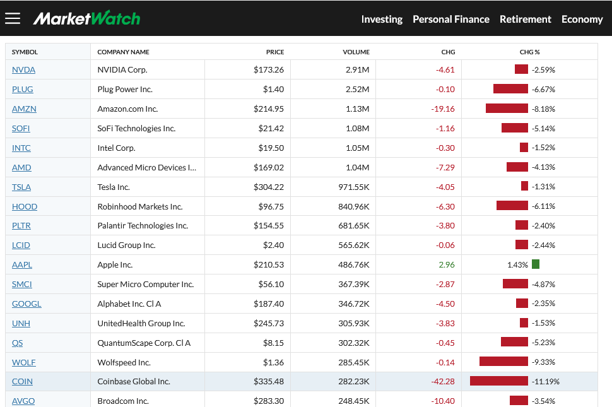This screenshot has height=407, width=612.
Task: Click the PRICE column header
Action: coord(275,52)
